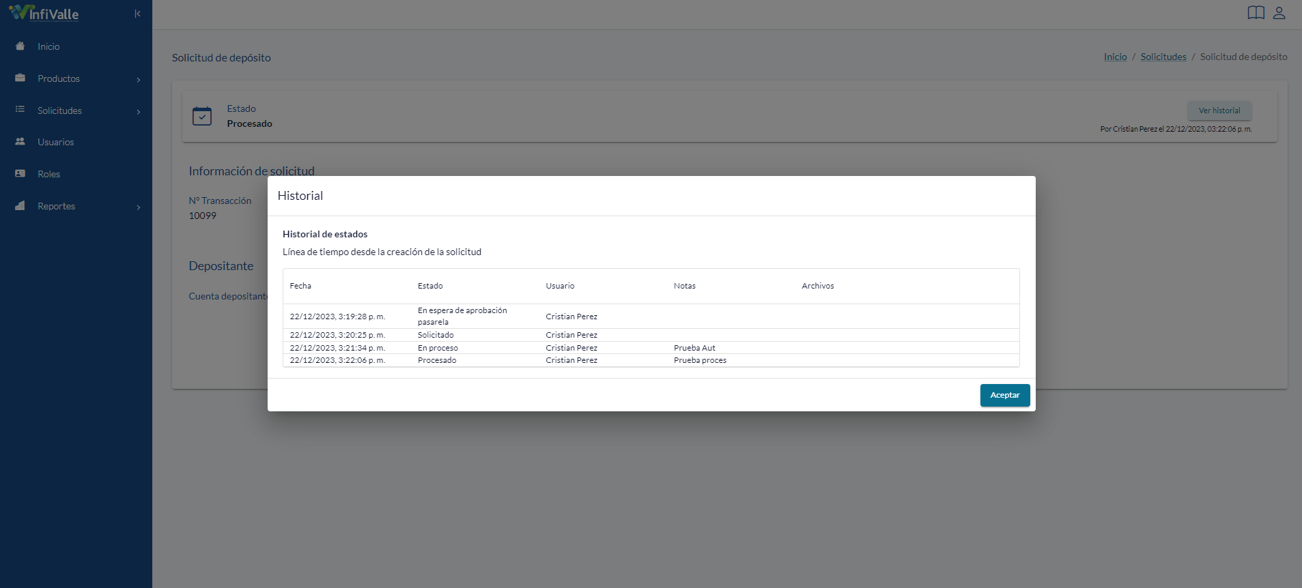This screenshot has width=1302, height=588.
Task: Click the 'Solicitado' status cell
Action: tap(436, 335)
